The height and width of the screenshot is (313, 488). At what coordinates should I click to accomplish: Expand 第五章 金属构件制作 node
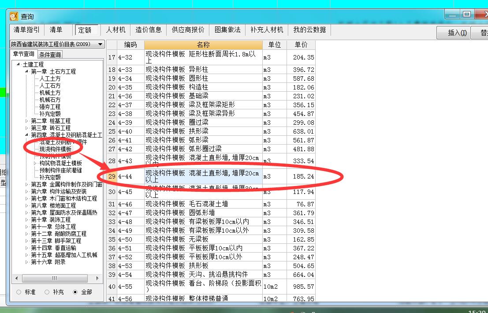click(26, 184)
